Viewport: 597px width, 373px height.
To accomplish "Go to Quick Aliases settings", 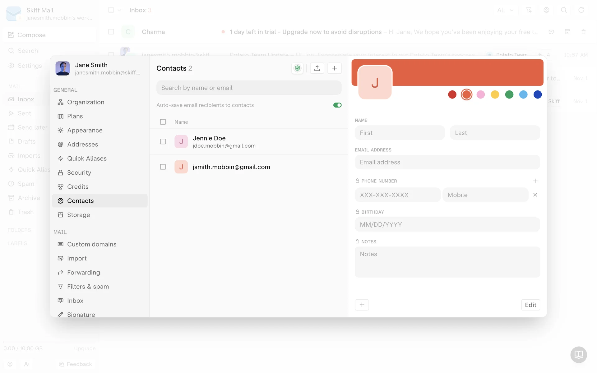I will click(x=87, y=159).
